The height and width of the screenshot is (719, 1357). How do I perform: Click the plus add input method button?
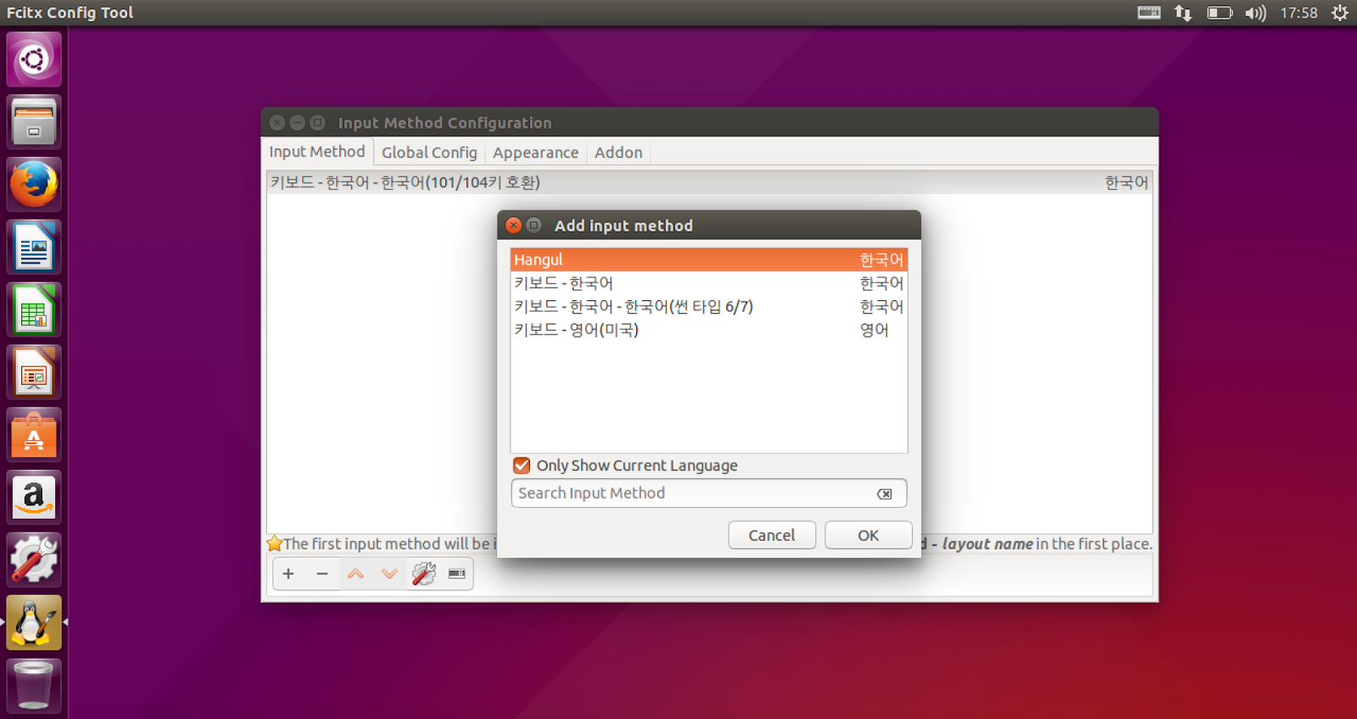point(288,574)
